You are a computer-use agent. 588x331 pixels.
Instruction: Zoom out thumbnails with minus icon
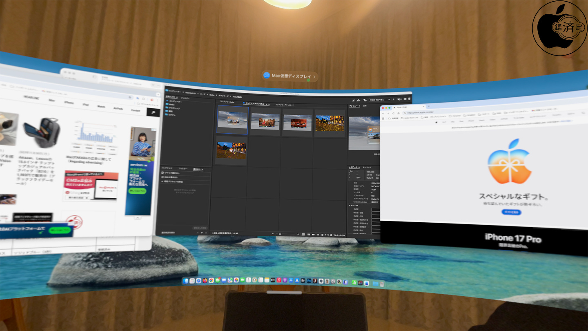[273, 234]
